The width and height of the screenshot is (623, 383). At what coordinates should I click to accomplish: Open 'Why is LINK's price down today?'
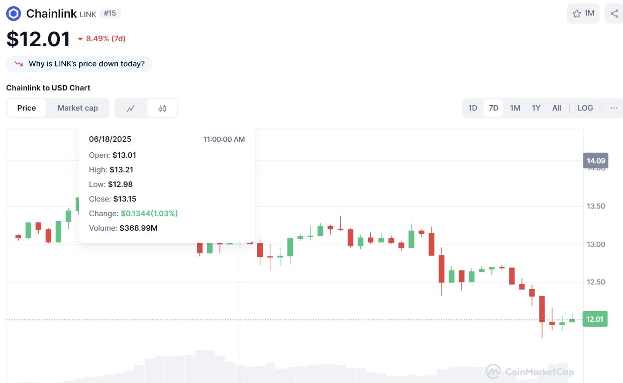(x=86, y=64)
